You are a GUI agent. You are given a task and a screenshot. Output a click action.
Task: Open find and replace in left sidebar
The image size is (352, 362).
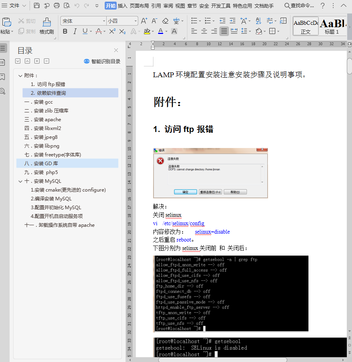click(x=3, y=91)
